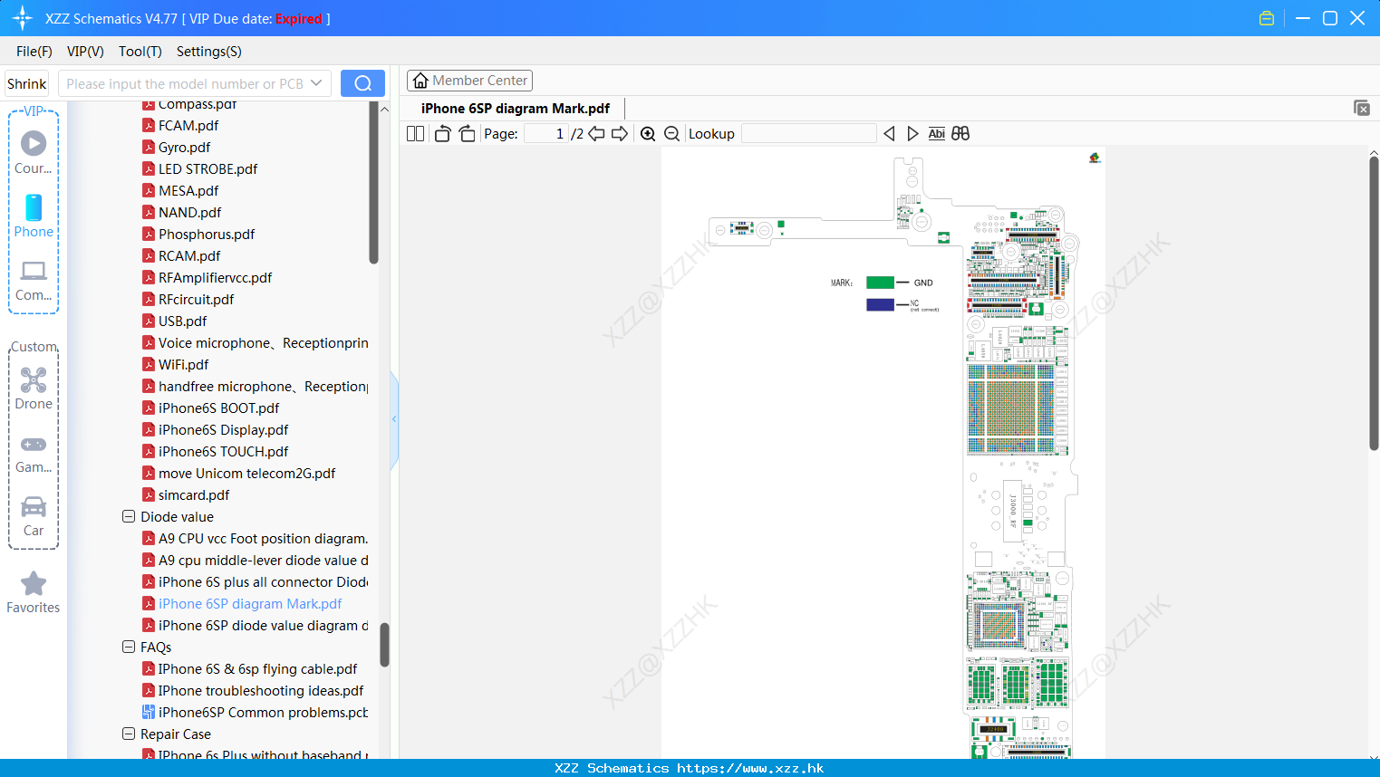Collapse the Diode value folder

(129, 517)
